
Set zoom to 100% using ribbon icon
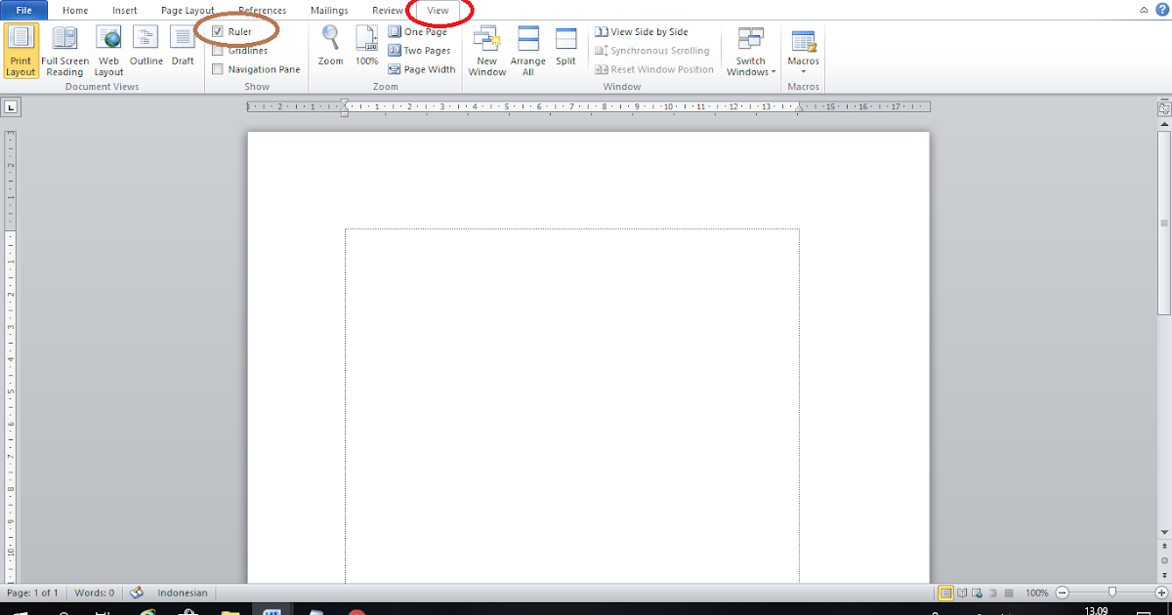(366, 44)
